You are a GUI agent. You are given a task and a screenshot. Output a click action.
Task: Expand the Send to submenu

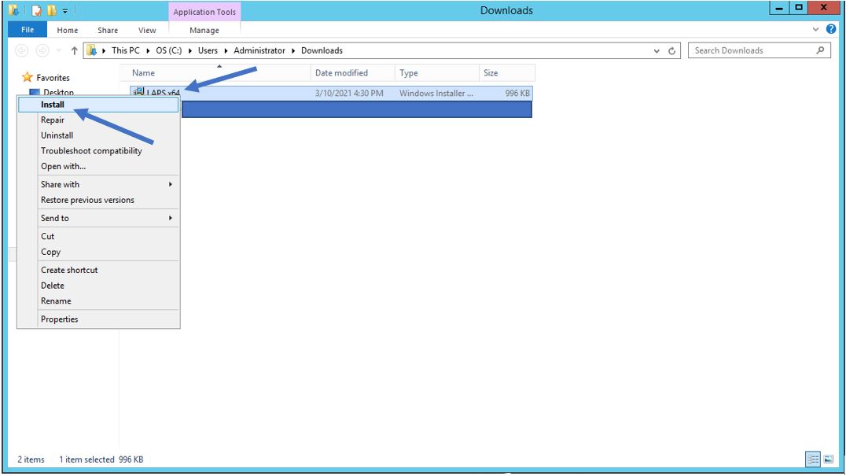(x=98, y=218)
